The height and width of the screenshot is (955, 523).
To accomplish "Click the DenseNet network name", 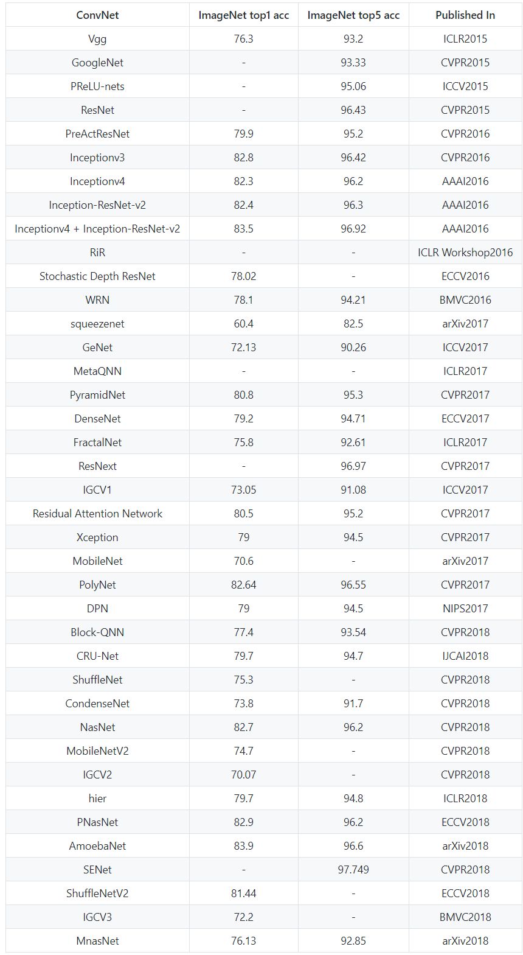I will (x=97, y=419).
